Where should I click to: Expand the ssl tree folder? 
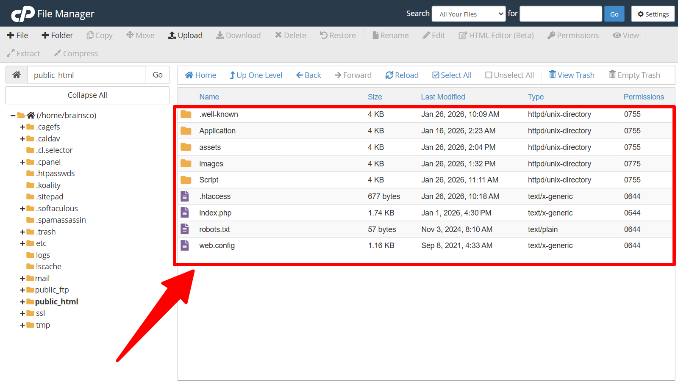22,313
